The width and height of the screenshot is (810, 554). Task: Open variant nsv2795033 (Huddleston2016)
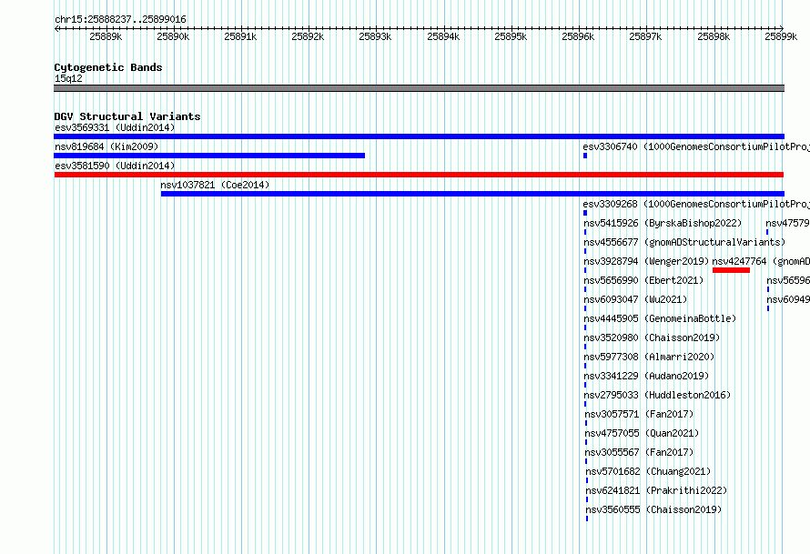(x=658, y=395)
